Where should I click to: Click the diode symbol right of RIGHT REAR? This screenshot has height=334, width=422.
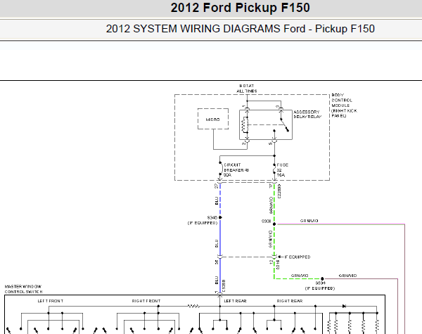344,306
